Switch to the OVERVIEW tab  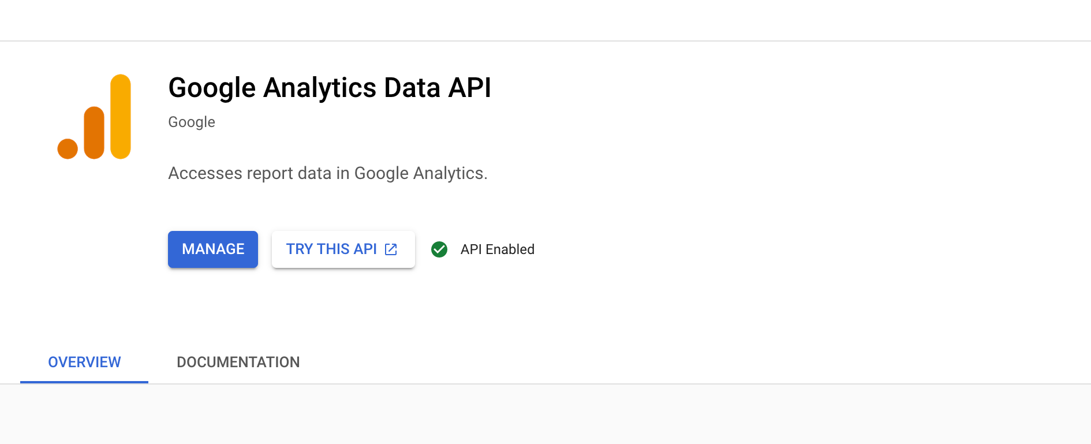coord(84,362)
